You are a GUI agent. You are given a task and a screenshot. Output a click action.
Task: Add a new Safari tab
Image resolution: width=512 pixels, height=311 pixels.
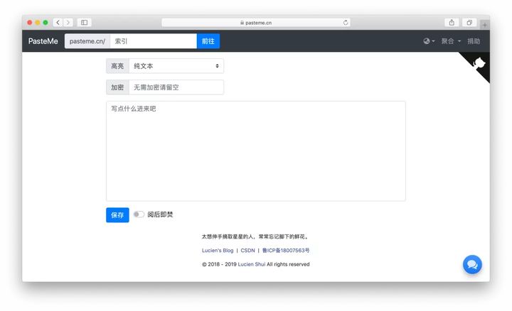484,25
